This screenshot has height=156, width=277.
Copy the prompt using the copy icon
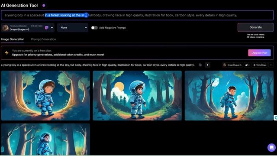(x=200, y=65)
